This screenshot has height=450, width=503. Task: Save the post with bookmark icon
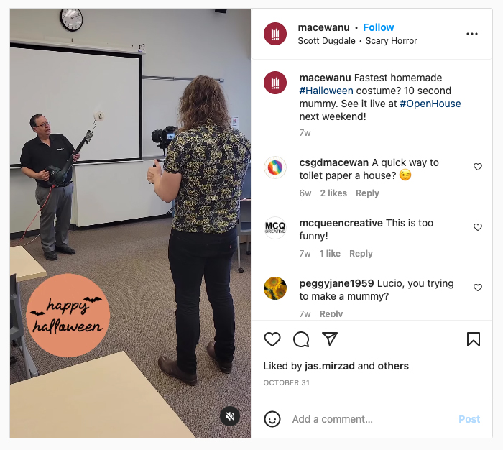tap(473, 339)
